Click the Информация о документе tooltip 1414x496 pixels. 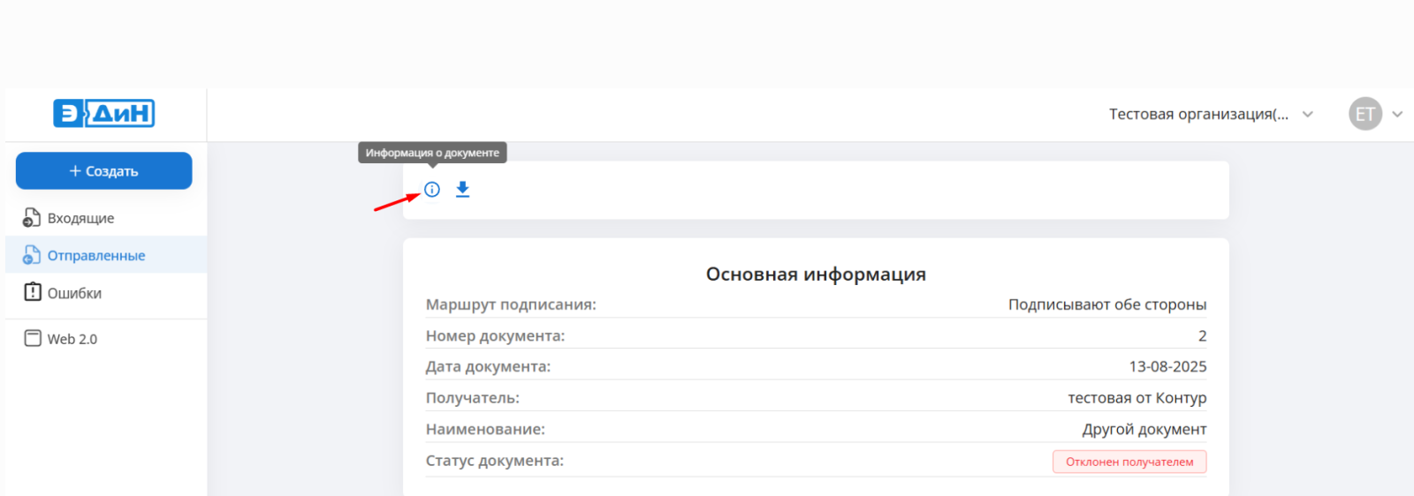(x=432, y=153)
